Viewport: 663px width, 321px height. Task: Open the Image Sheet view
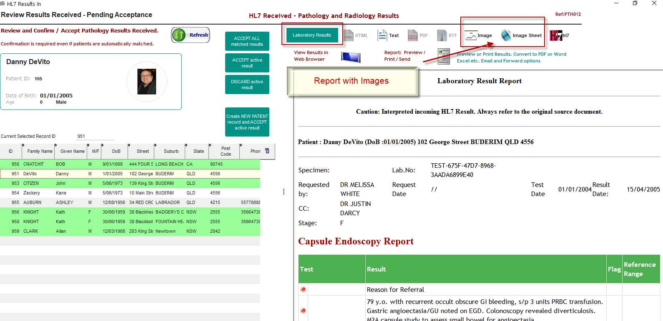click(521, 35)
